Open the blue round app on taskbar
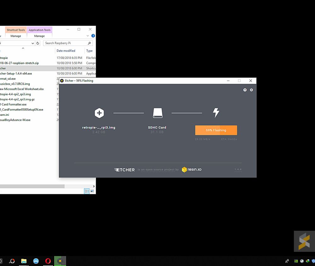The image size is (315, 266). pyautogui.click(x=36, y=261)
